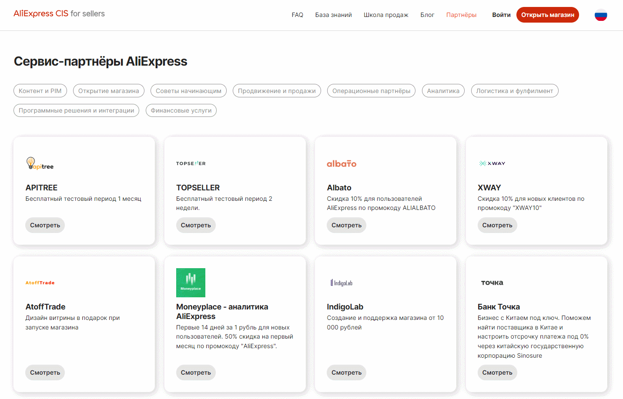Open the Блог section

point(427,15)
